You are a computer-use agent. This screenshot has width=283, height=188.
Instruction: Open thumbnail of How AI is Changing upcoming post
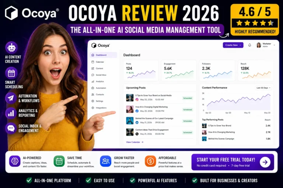click(130, 109)
